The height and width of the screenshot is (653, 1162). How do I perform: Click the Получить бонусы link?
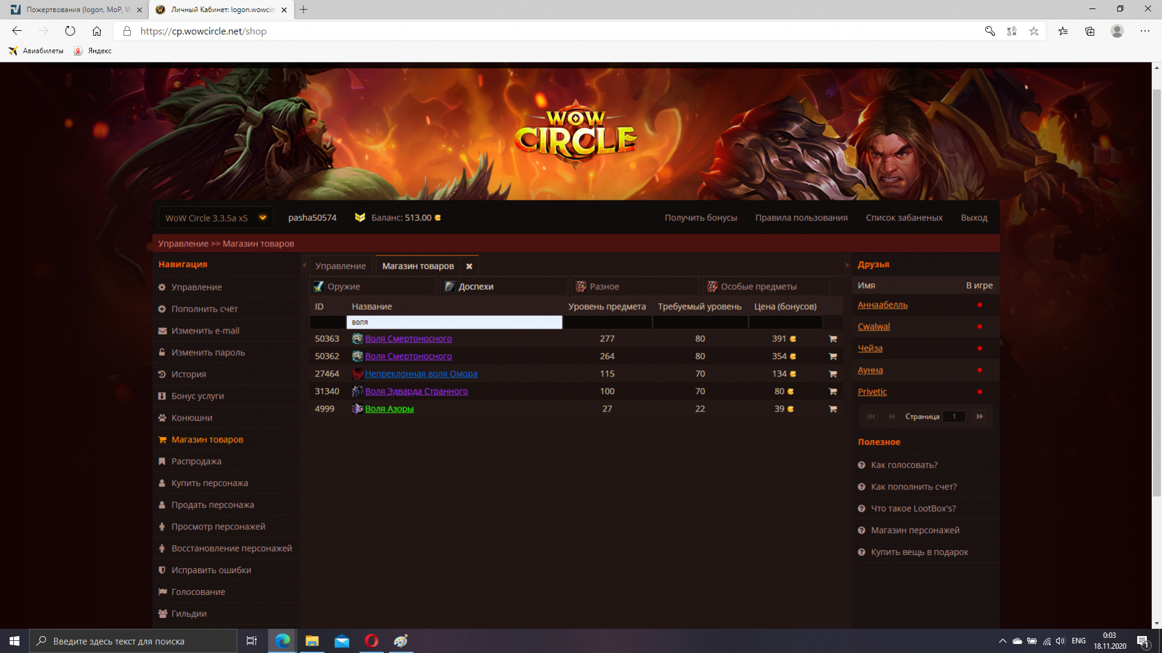pos(701,218)
